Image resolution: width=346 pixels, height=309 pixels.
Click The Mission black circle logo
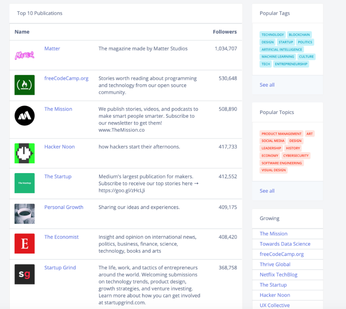point(24,116)
